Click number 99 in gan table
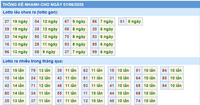Viewport: 200px width, 105px height. click(94, 52)
